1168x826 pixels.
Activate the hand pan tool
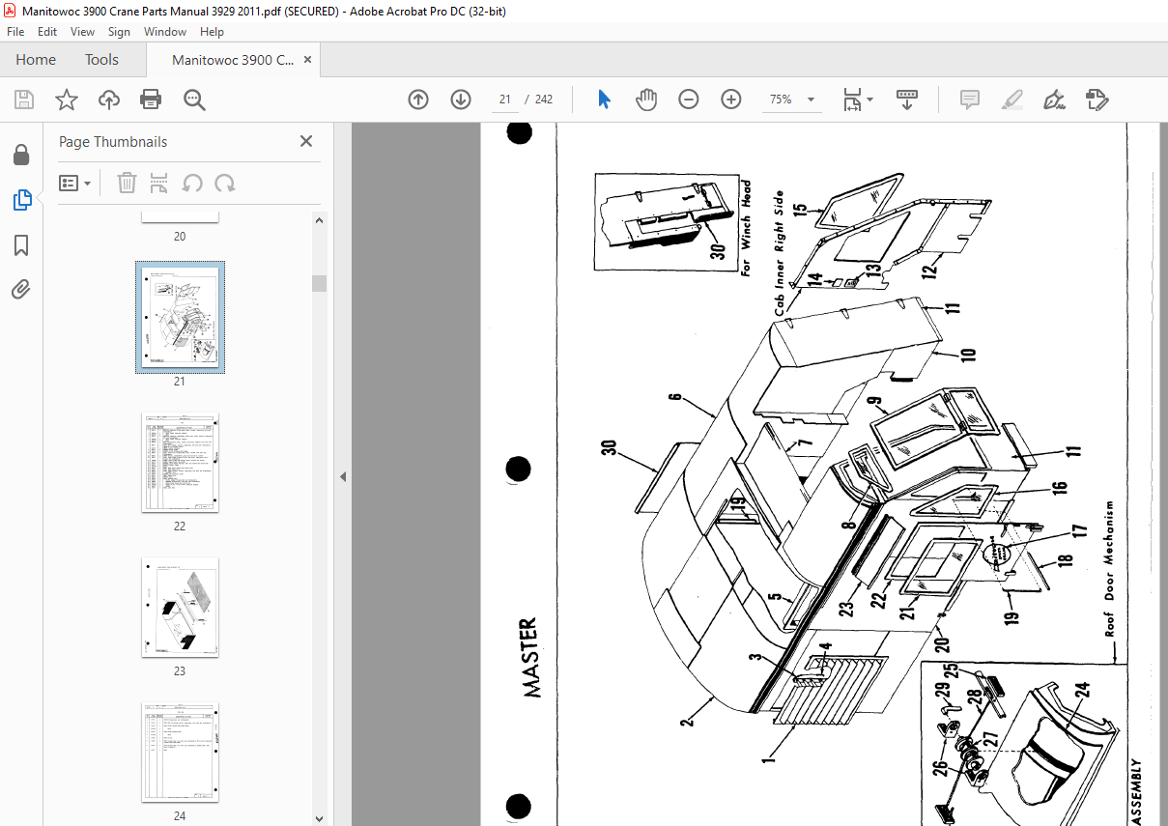pos(646,100)
